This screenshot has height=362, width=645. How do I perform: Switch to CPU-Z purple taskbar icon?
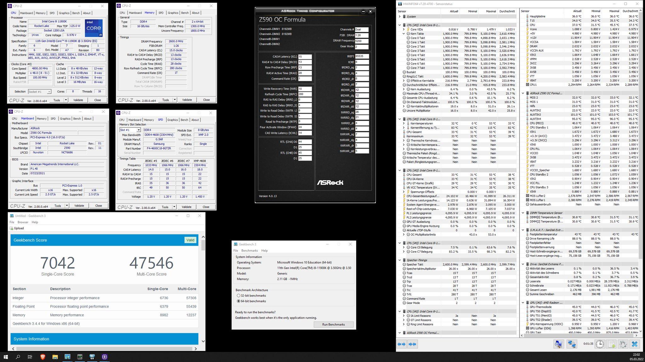(x=105, y=357)
